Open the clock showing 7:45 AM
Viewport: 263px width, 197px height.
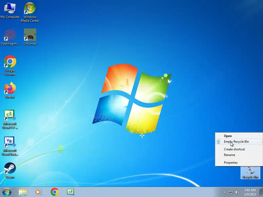[250, 192]
